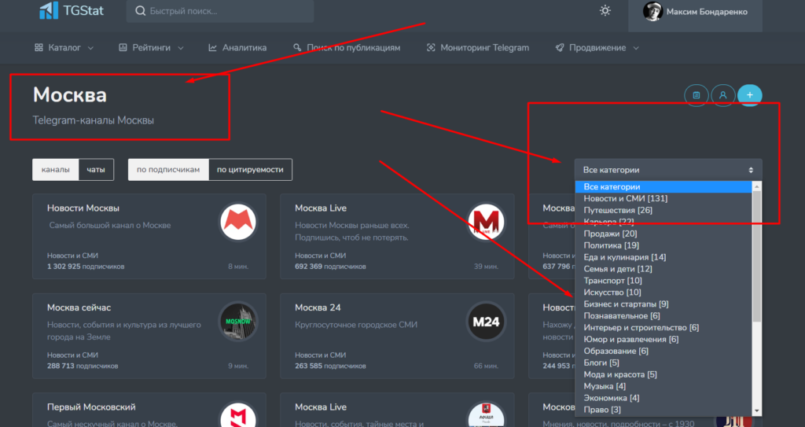The width and height of the screenshot is (805, 427).
Task: Click the search magnifier icon
Action: 140,11
